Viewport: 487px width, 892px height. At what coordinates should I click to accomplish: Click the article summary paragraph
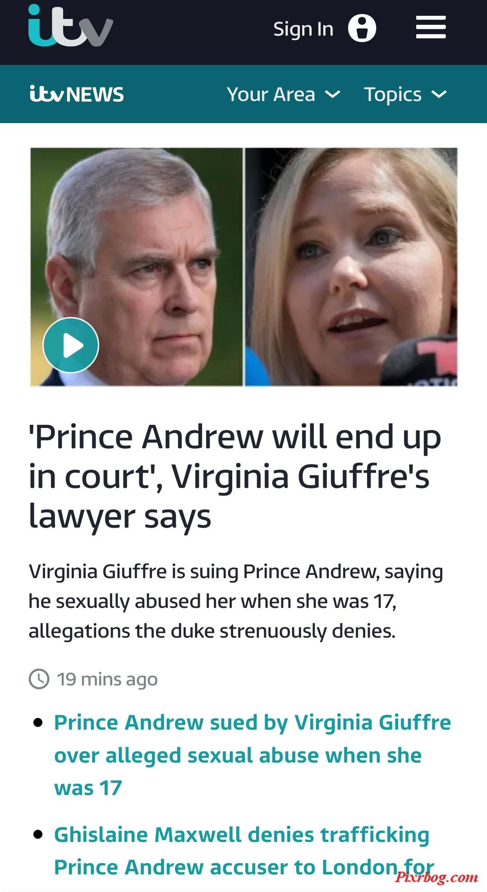(x=235, y=601)
